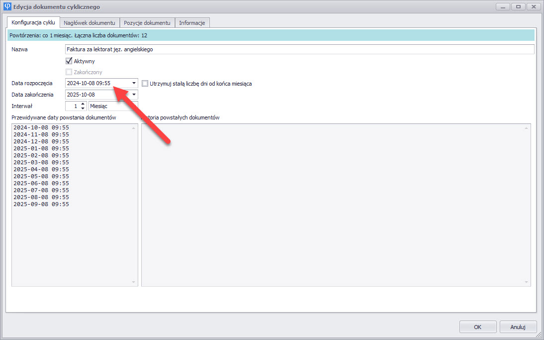Open the Data rozpoczęcia date dropdown arrow
Viewport: 544px width, 340px height.
click(133, 84)
